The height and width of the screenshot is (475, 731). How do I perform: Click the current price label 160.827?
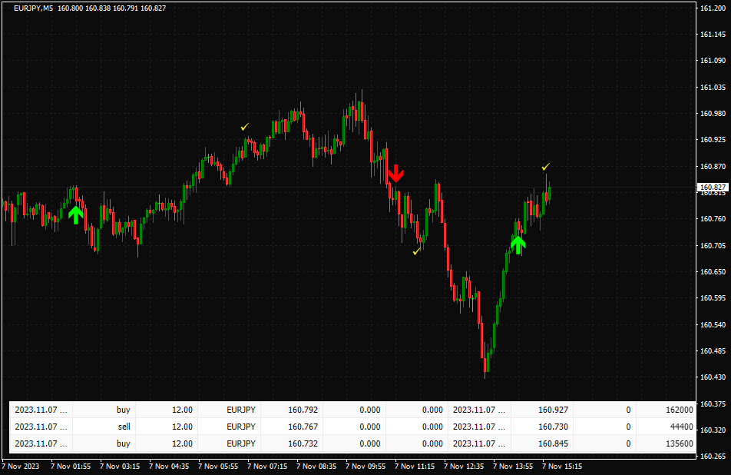click(x=713, y=187)
